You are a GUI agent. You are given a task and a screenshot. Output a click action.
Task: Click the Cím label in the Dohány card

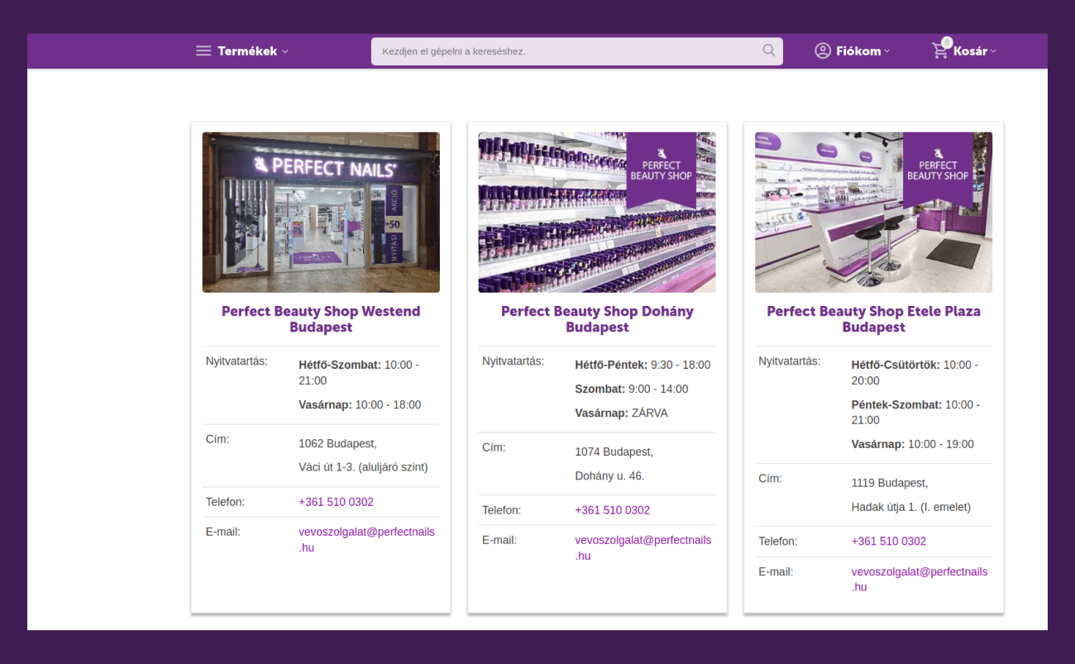(x=494, y=447)
